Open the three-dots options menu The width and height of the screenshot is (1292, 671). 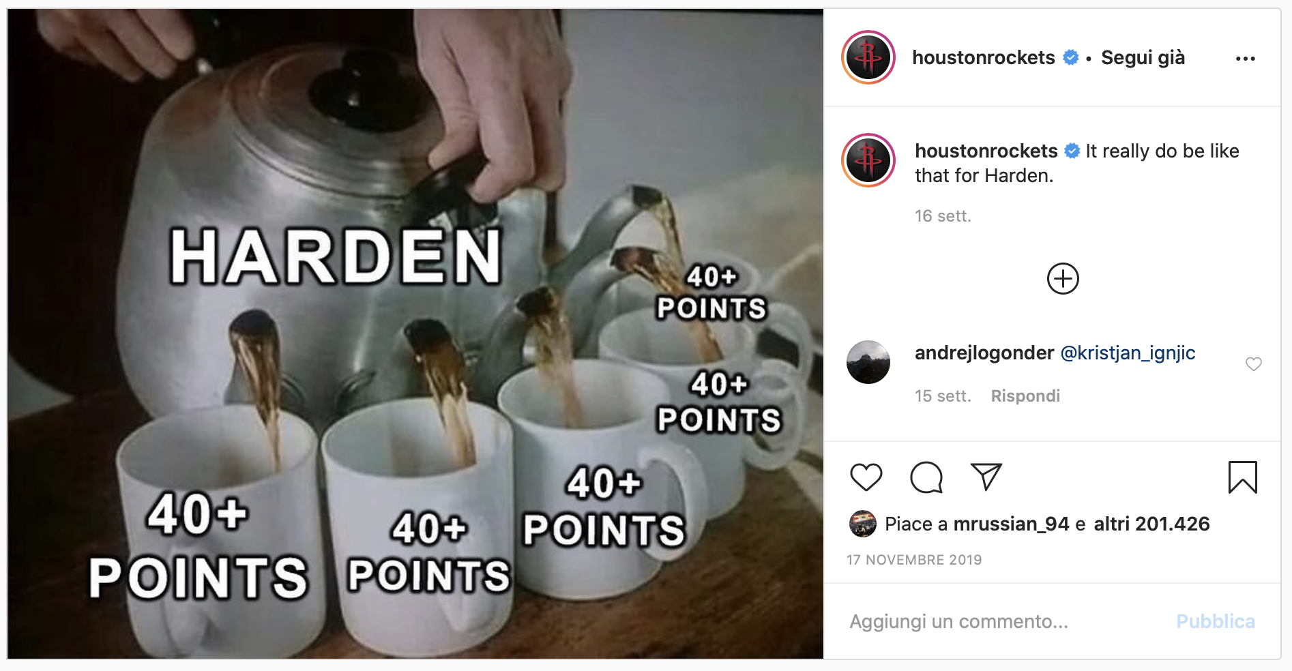[x=1245, y=59]
